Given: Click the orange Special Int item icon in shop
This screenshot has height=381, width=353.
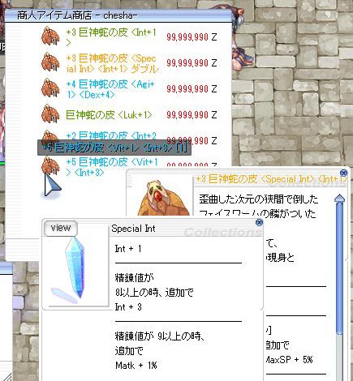Looking at the screenshot, I should (50, 62).
